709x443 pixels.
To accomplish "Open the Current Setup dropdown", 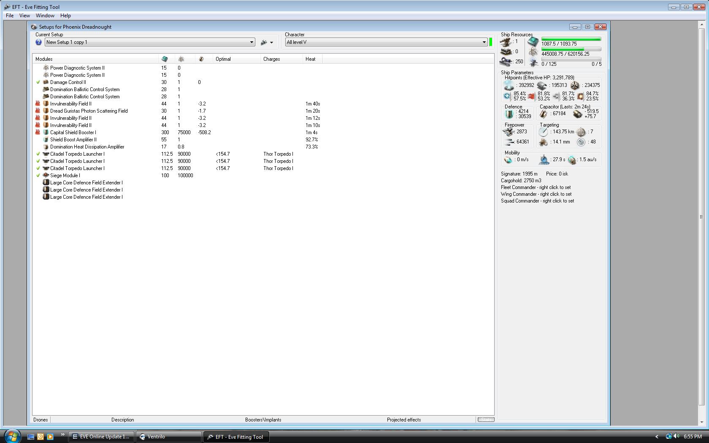I will click(150, 42).
